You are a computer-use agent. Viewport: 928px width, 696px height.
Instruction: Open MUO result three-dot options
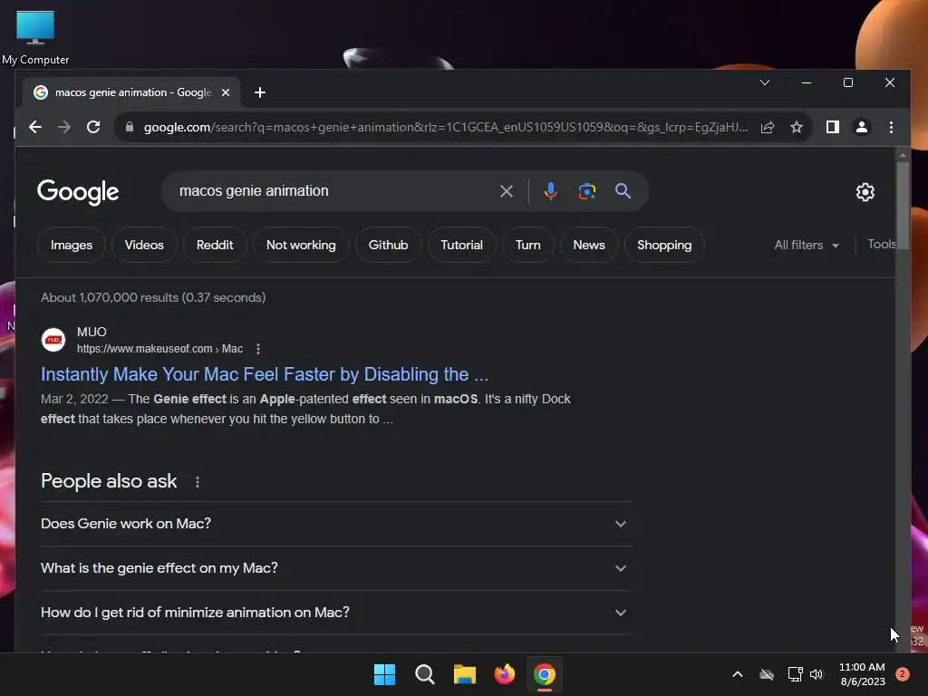(258, 349)
